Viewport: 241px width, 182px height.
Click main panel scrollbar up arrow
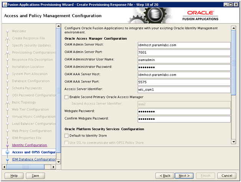[234, 28]
